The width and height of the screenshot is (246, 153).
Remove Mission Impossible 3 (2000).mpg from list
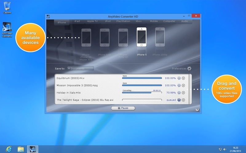coord(184,85)
